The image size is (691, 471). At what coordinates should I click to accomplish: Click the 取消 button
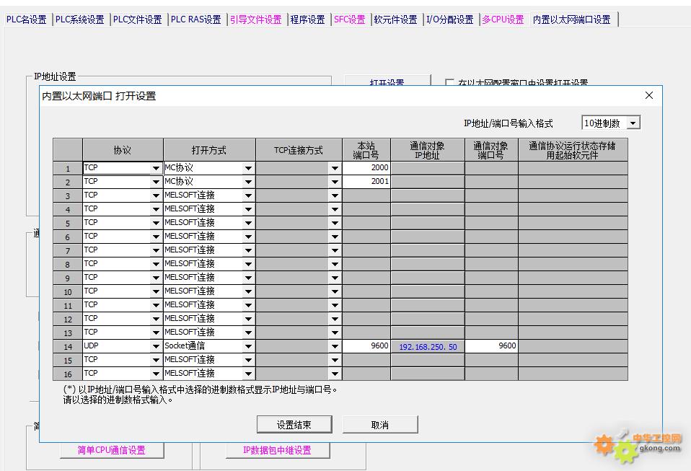(380, 425)
